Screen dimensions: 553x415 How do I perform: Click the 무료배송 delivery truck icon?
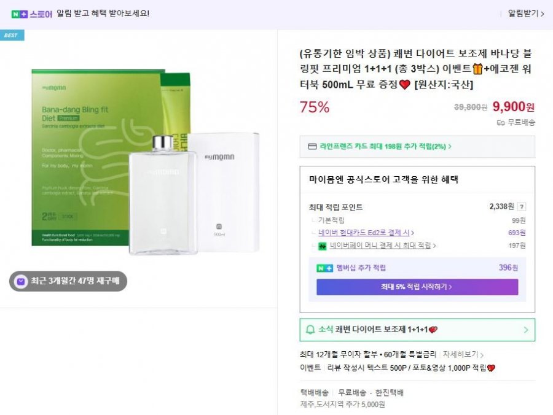coord(501,122)
